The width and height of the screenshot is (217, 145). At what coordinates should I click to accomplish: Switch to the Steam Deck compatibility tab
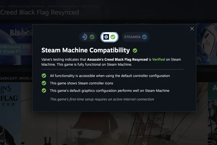[88, 37]
